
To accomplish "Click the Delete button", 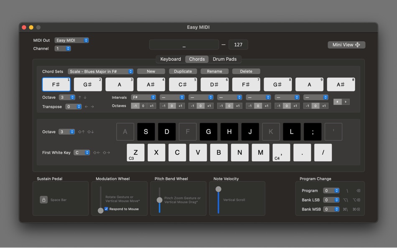I will (246, 71).
